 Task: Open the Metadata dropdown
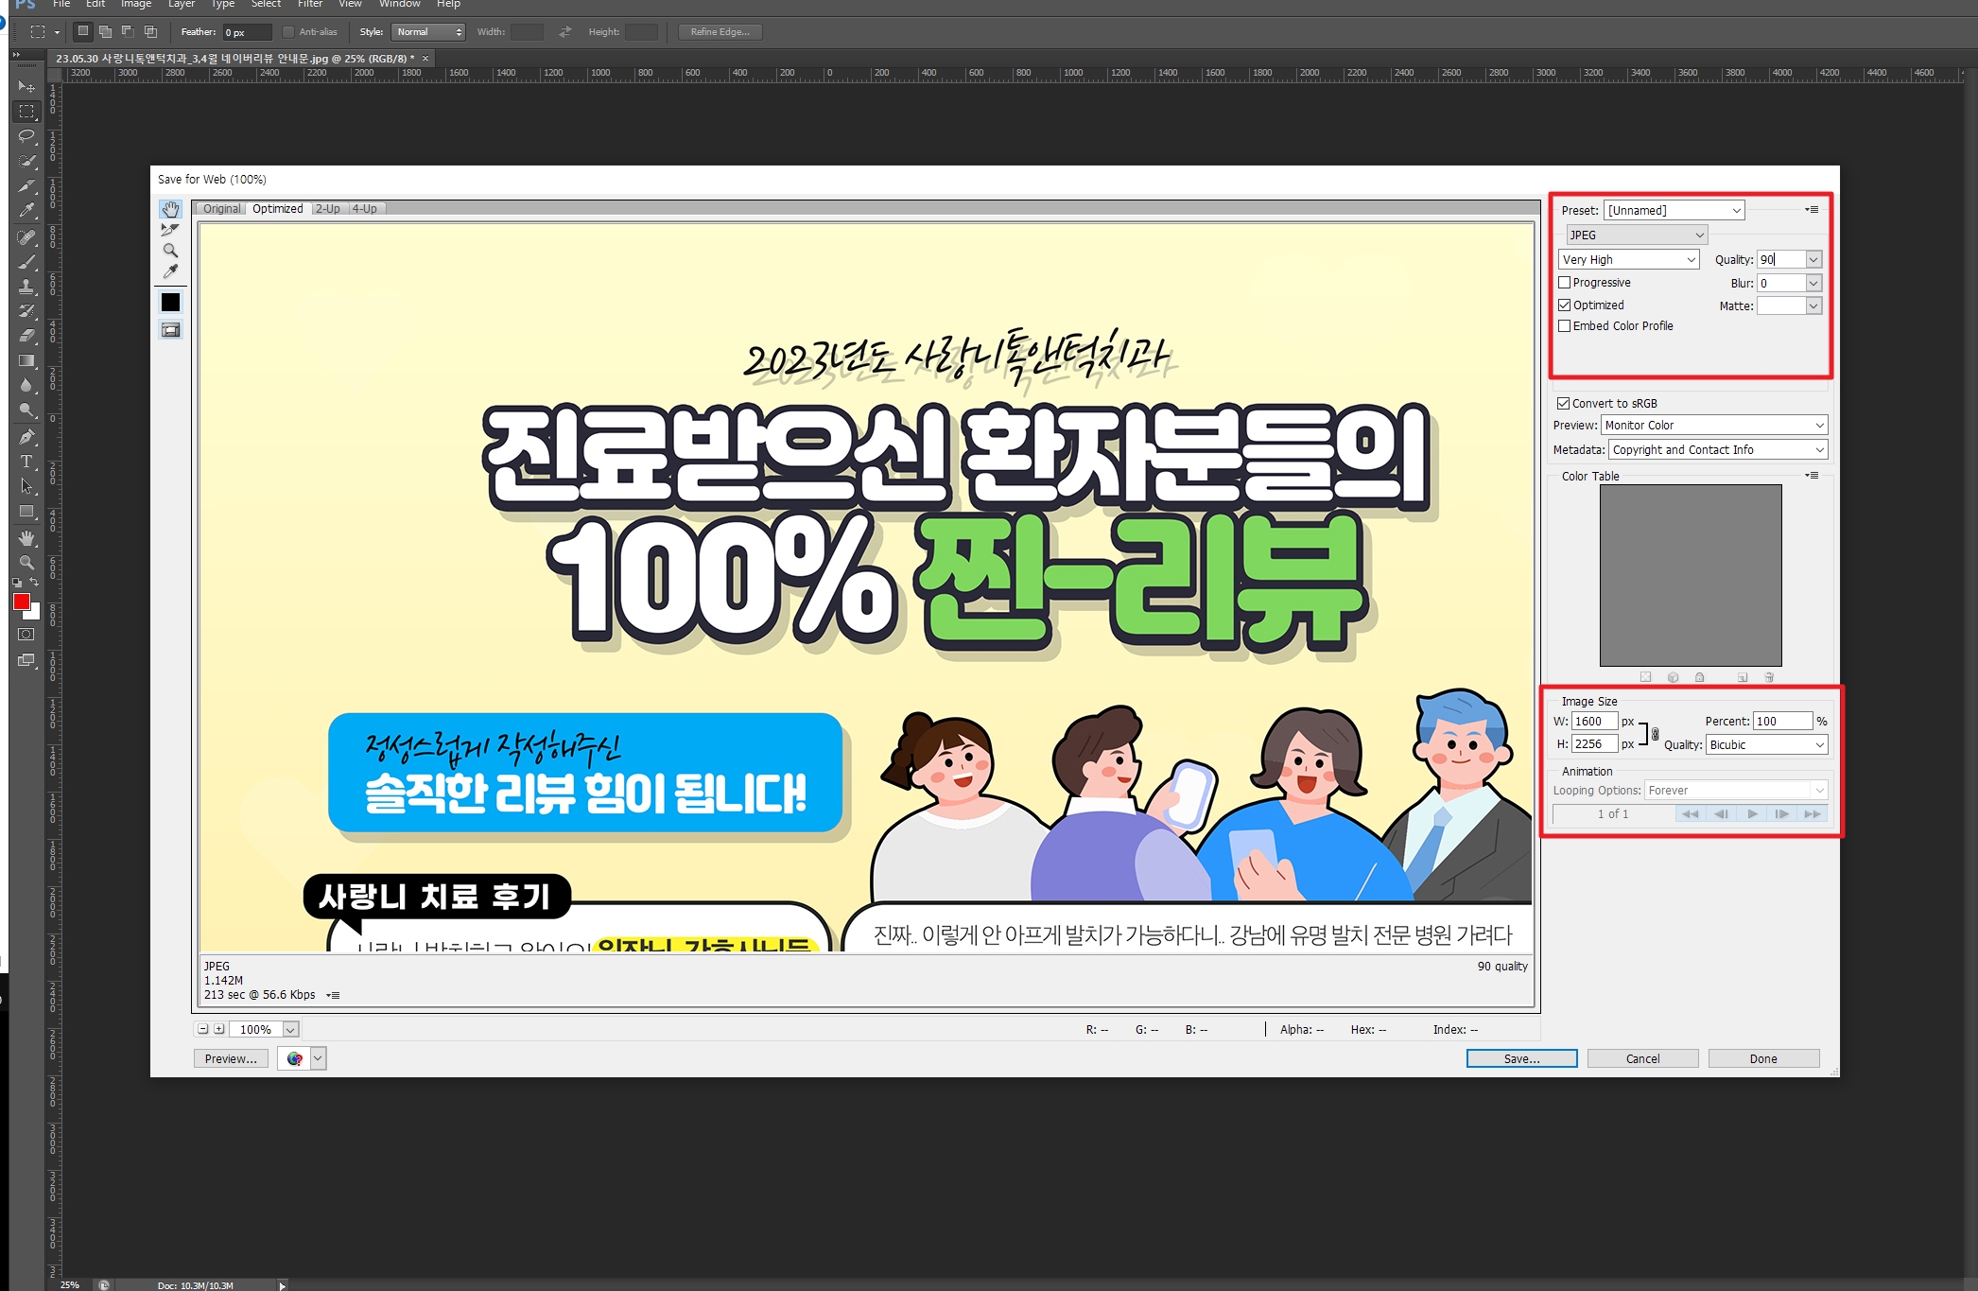(x=1717, y=450)
